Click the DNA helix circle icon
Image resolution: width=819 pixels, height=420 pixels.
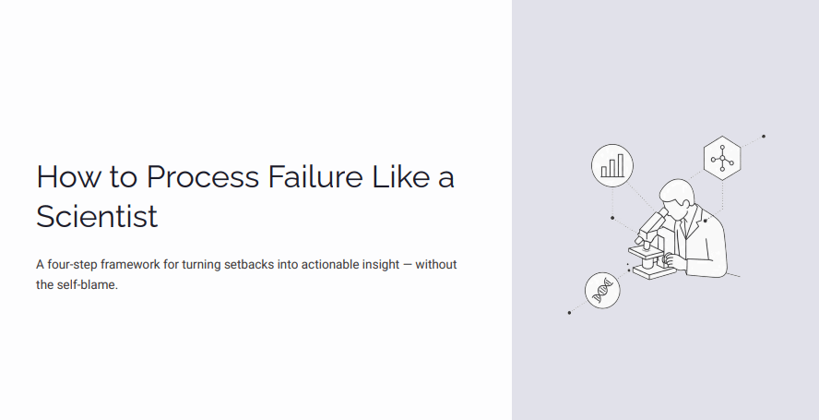[602, 290]
